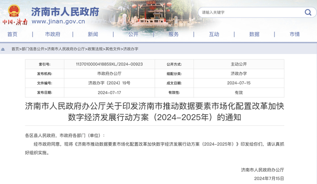Click the breadcrumb home icon
Screen dimensions: 317x184
coord(3,49)
